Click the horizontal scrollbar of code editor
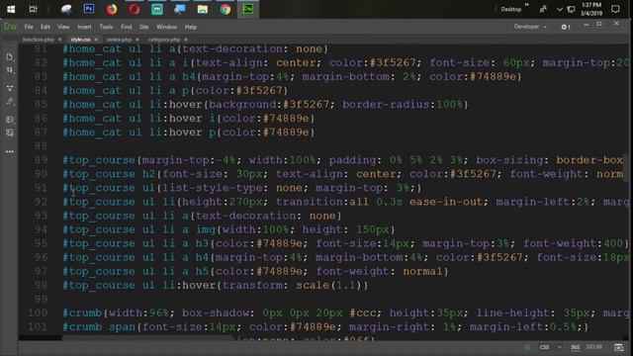This screenshot has height=356, width=633. (x=147, y=338)
